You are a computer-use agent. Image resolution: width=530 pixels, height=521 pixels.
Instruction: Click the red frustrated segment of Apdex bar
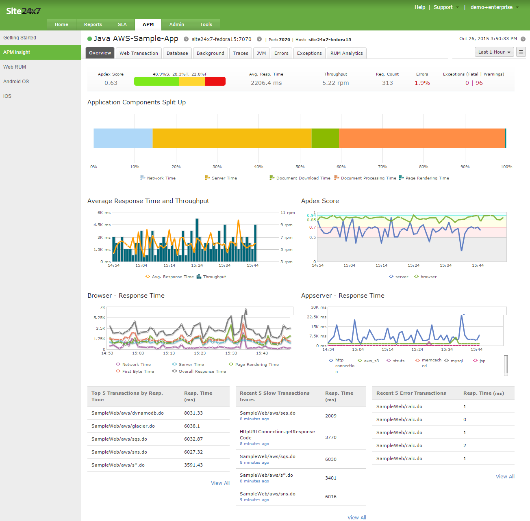(215, 81)
